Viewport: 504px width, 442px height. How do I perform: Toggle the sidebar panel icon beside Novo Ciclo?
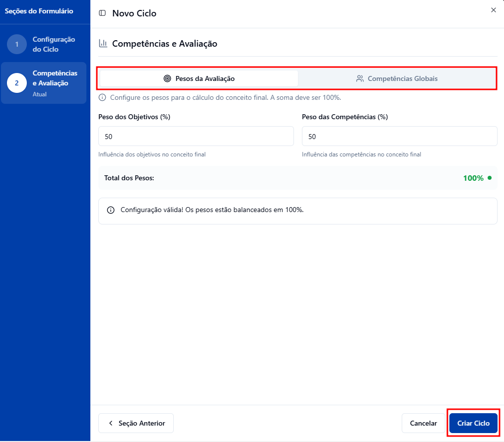(x=102, y=13)
